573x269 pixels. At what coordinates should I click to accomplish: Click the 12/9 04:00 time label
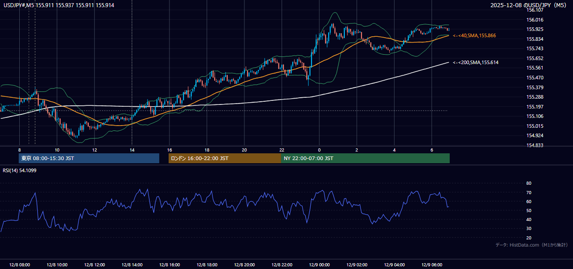coord(394,265)
